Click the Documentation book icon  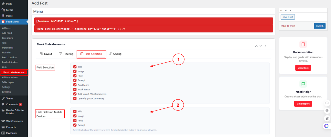click(x=303, y=44)
